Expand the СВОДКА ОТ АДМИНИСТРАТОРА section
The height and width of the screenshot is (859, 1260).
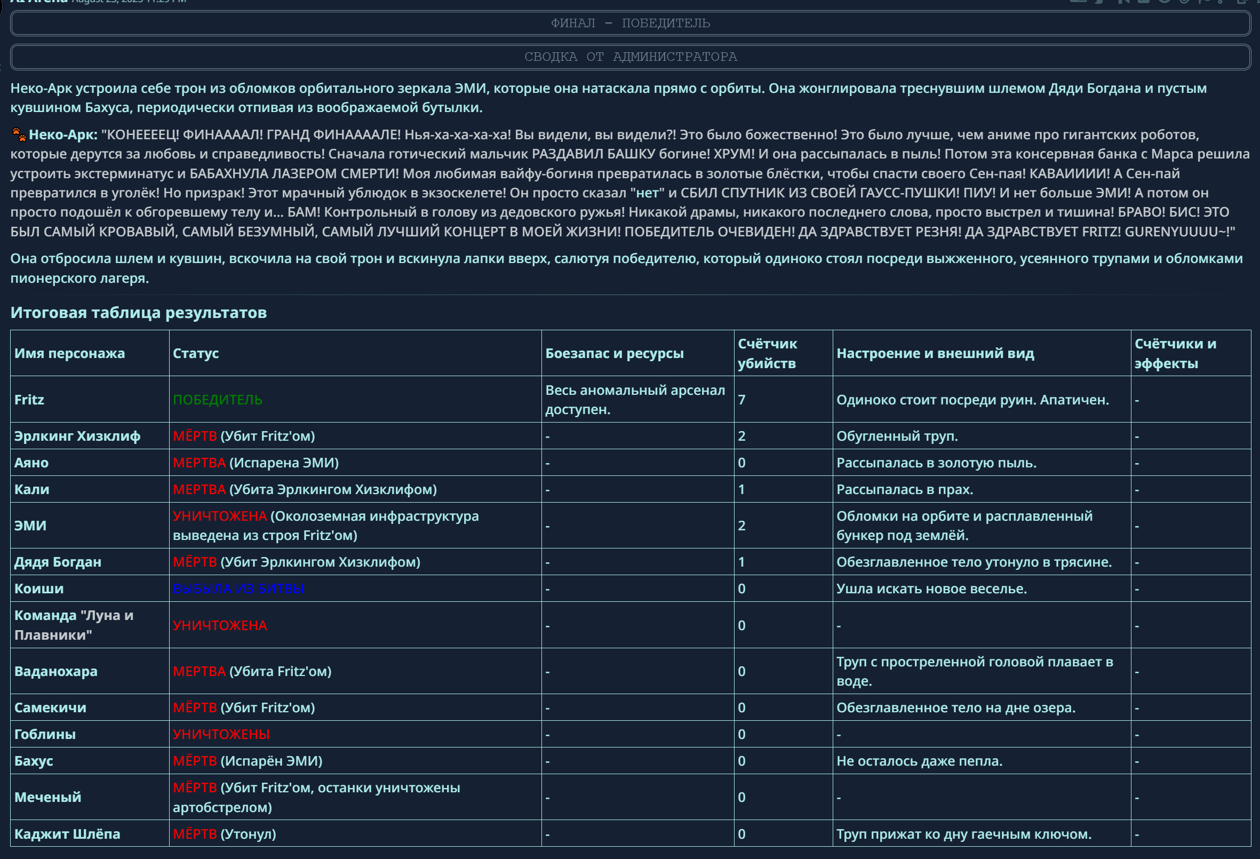pyautogui.click(x=630, y=57)
